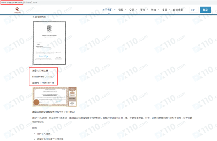Image resolution: width=217 pixels, height=141 pixels.
Task: Select the FINTRAC heading text
Action: click(53, 112)
